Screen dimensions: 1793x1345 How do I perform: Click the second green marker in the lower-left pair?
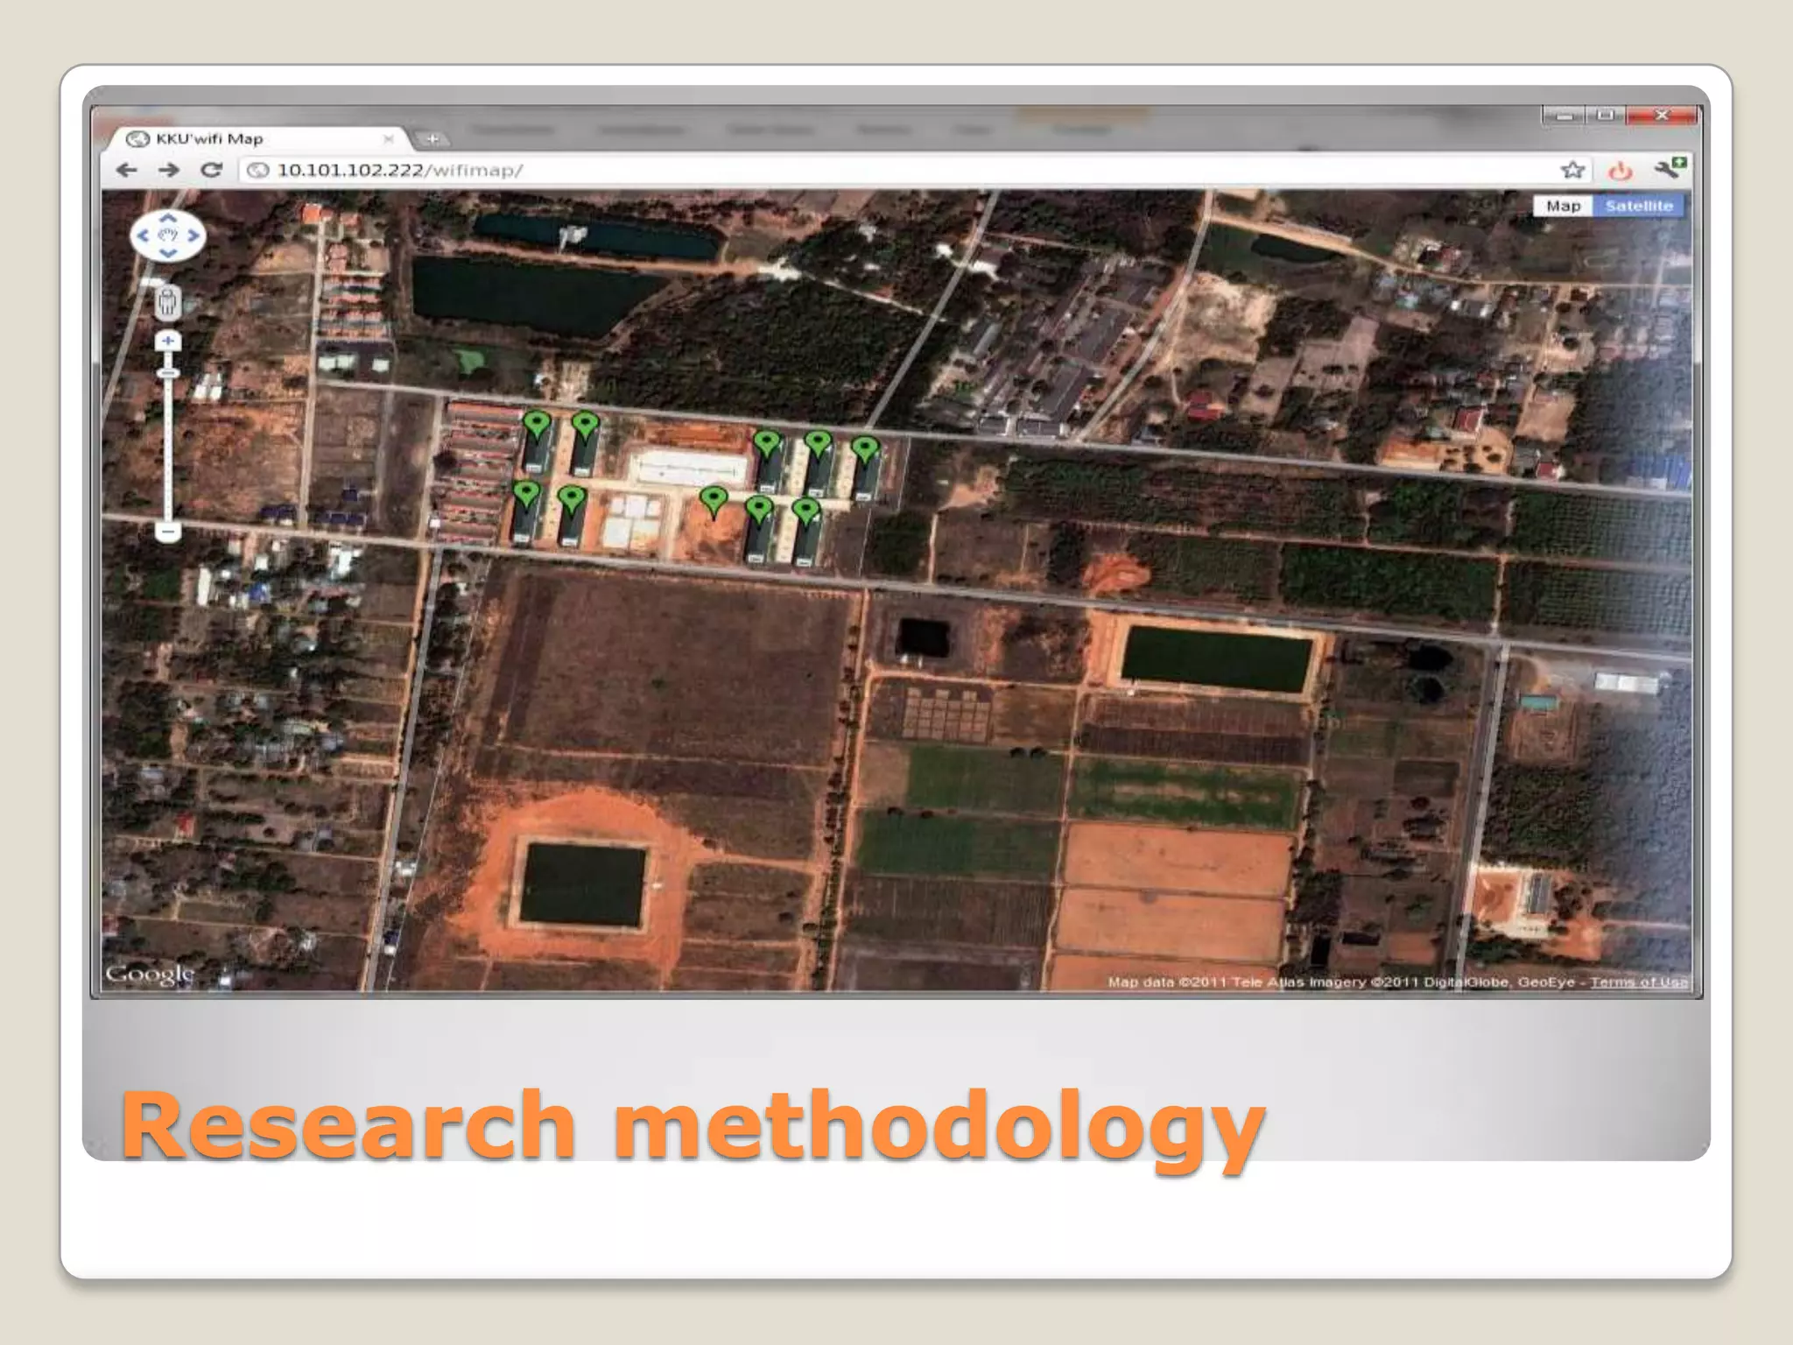572,502
